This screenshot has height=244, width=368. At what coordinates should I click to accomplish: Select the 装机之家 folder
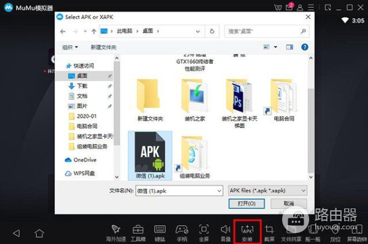(195, 100)
